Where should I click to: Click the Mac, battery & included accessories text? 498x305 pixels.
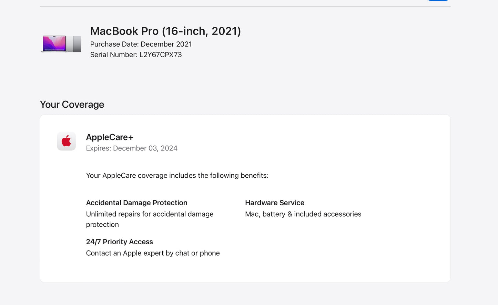[303, 214]
